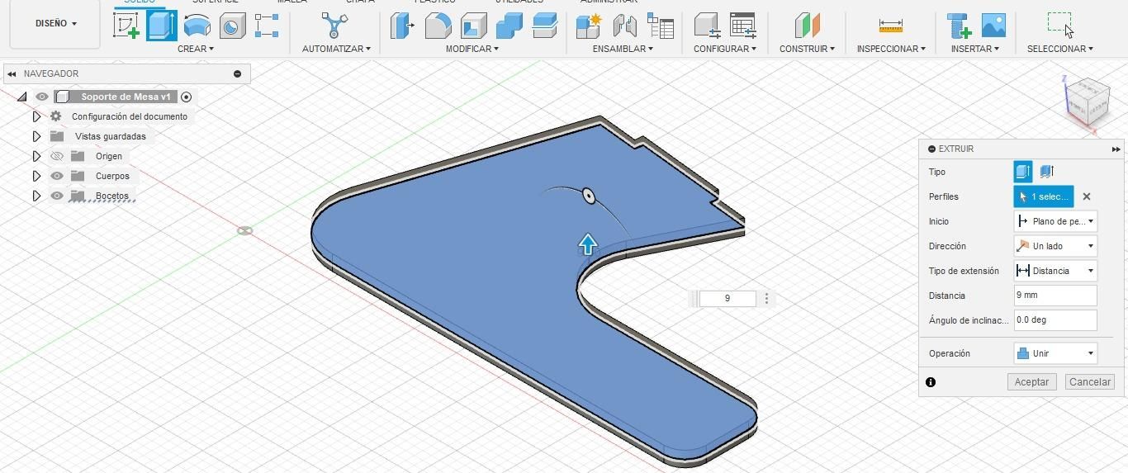Screen dimensions: 1128x473
Task: Open the Tipo de extensión dropdown
Action: pyautogui.click(x=1055, y=271)
